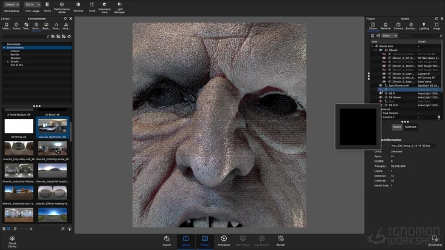The width and height of the screenshot is (445, 250).
Task: Select the Sun & Sky folder
Action: [17, 65]
